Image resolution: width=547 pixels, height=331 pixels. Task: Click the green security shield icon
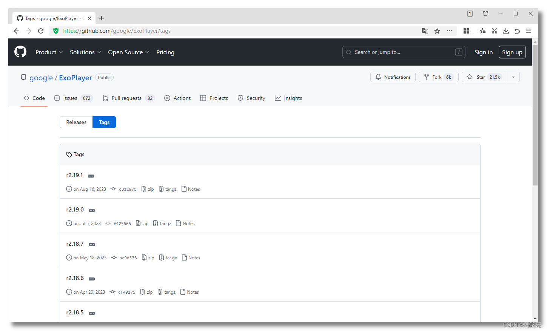56,31
